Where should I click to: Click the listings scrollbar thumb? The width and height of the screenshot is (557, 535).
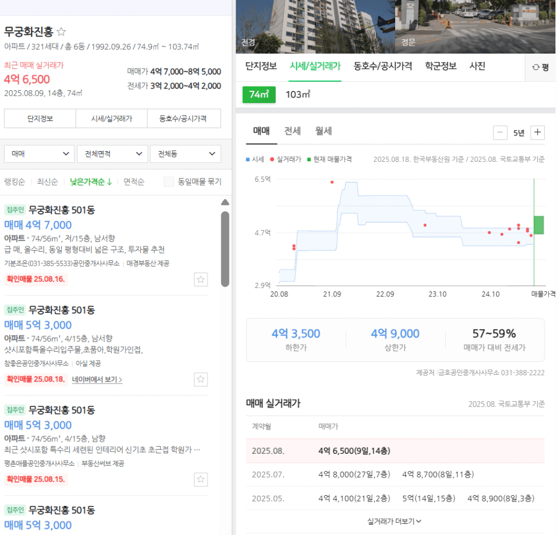point(225,249)
